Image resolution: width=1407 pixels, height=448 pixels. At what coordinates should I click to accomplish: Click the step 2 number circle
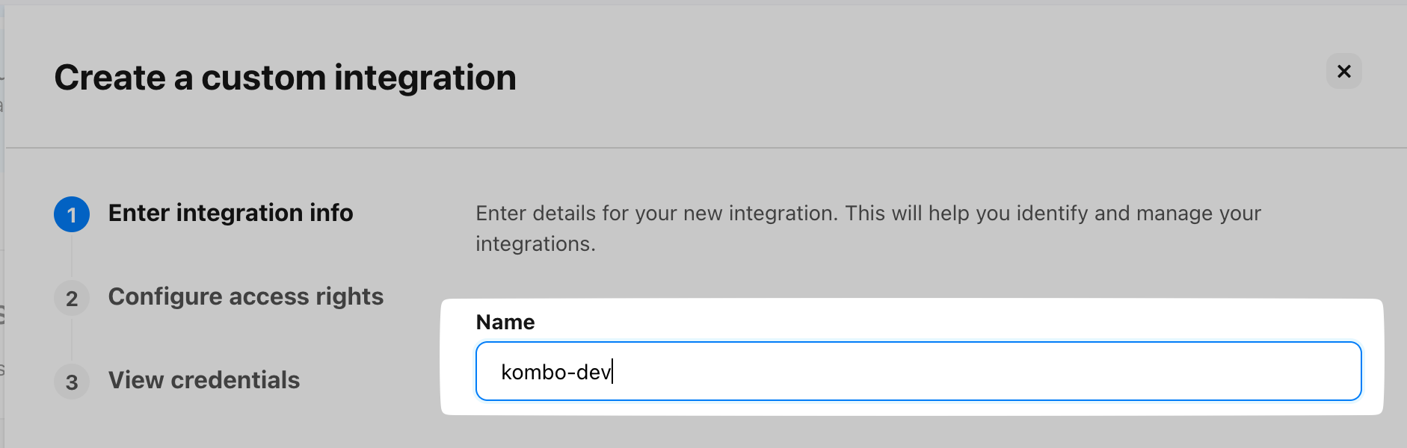click(72, 299)
